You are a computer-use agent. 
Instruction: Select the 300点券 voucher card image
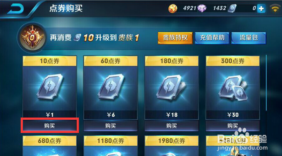tap(233, 88)
